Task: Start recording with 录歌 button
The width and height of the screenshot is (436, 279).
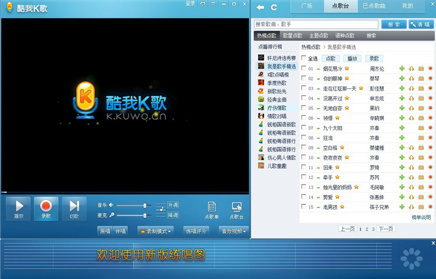Action: click(x=46, y=209)
